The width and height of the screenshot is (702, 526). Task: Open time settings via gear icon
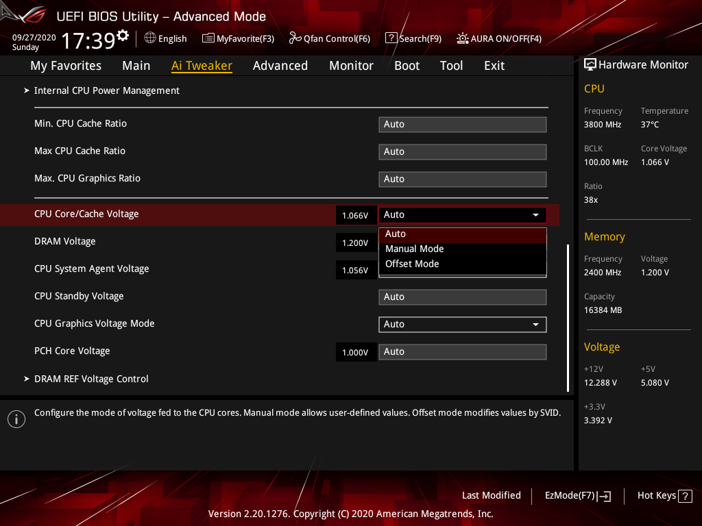click(x=123, y=36)
